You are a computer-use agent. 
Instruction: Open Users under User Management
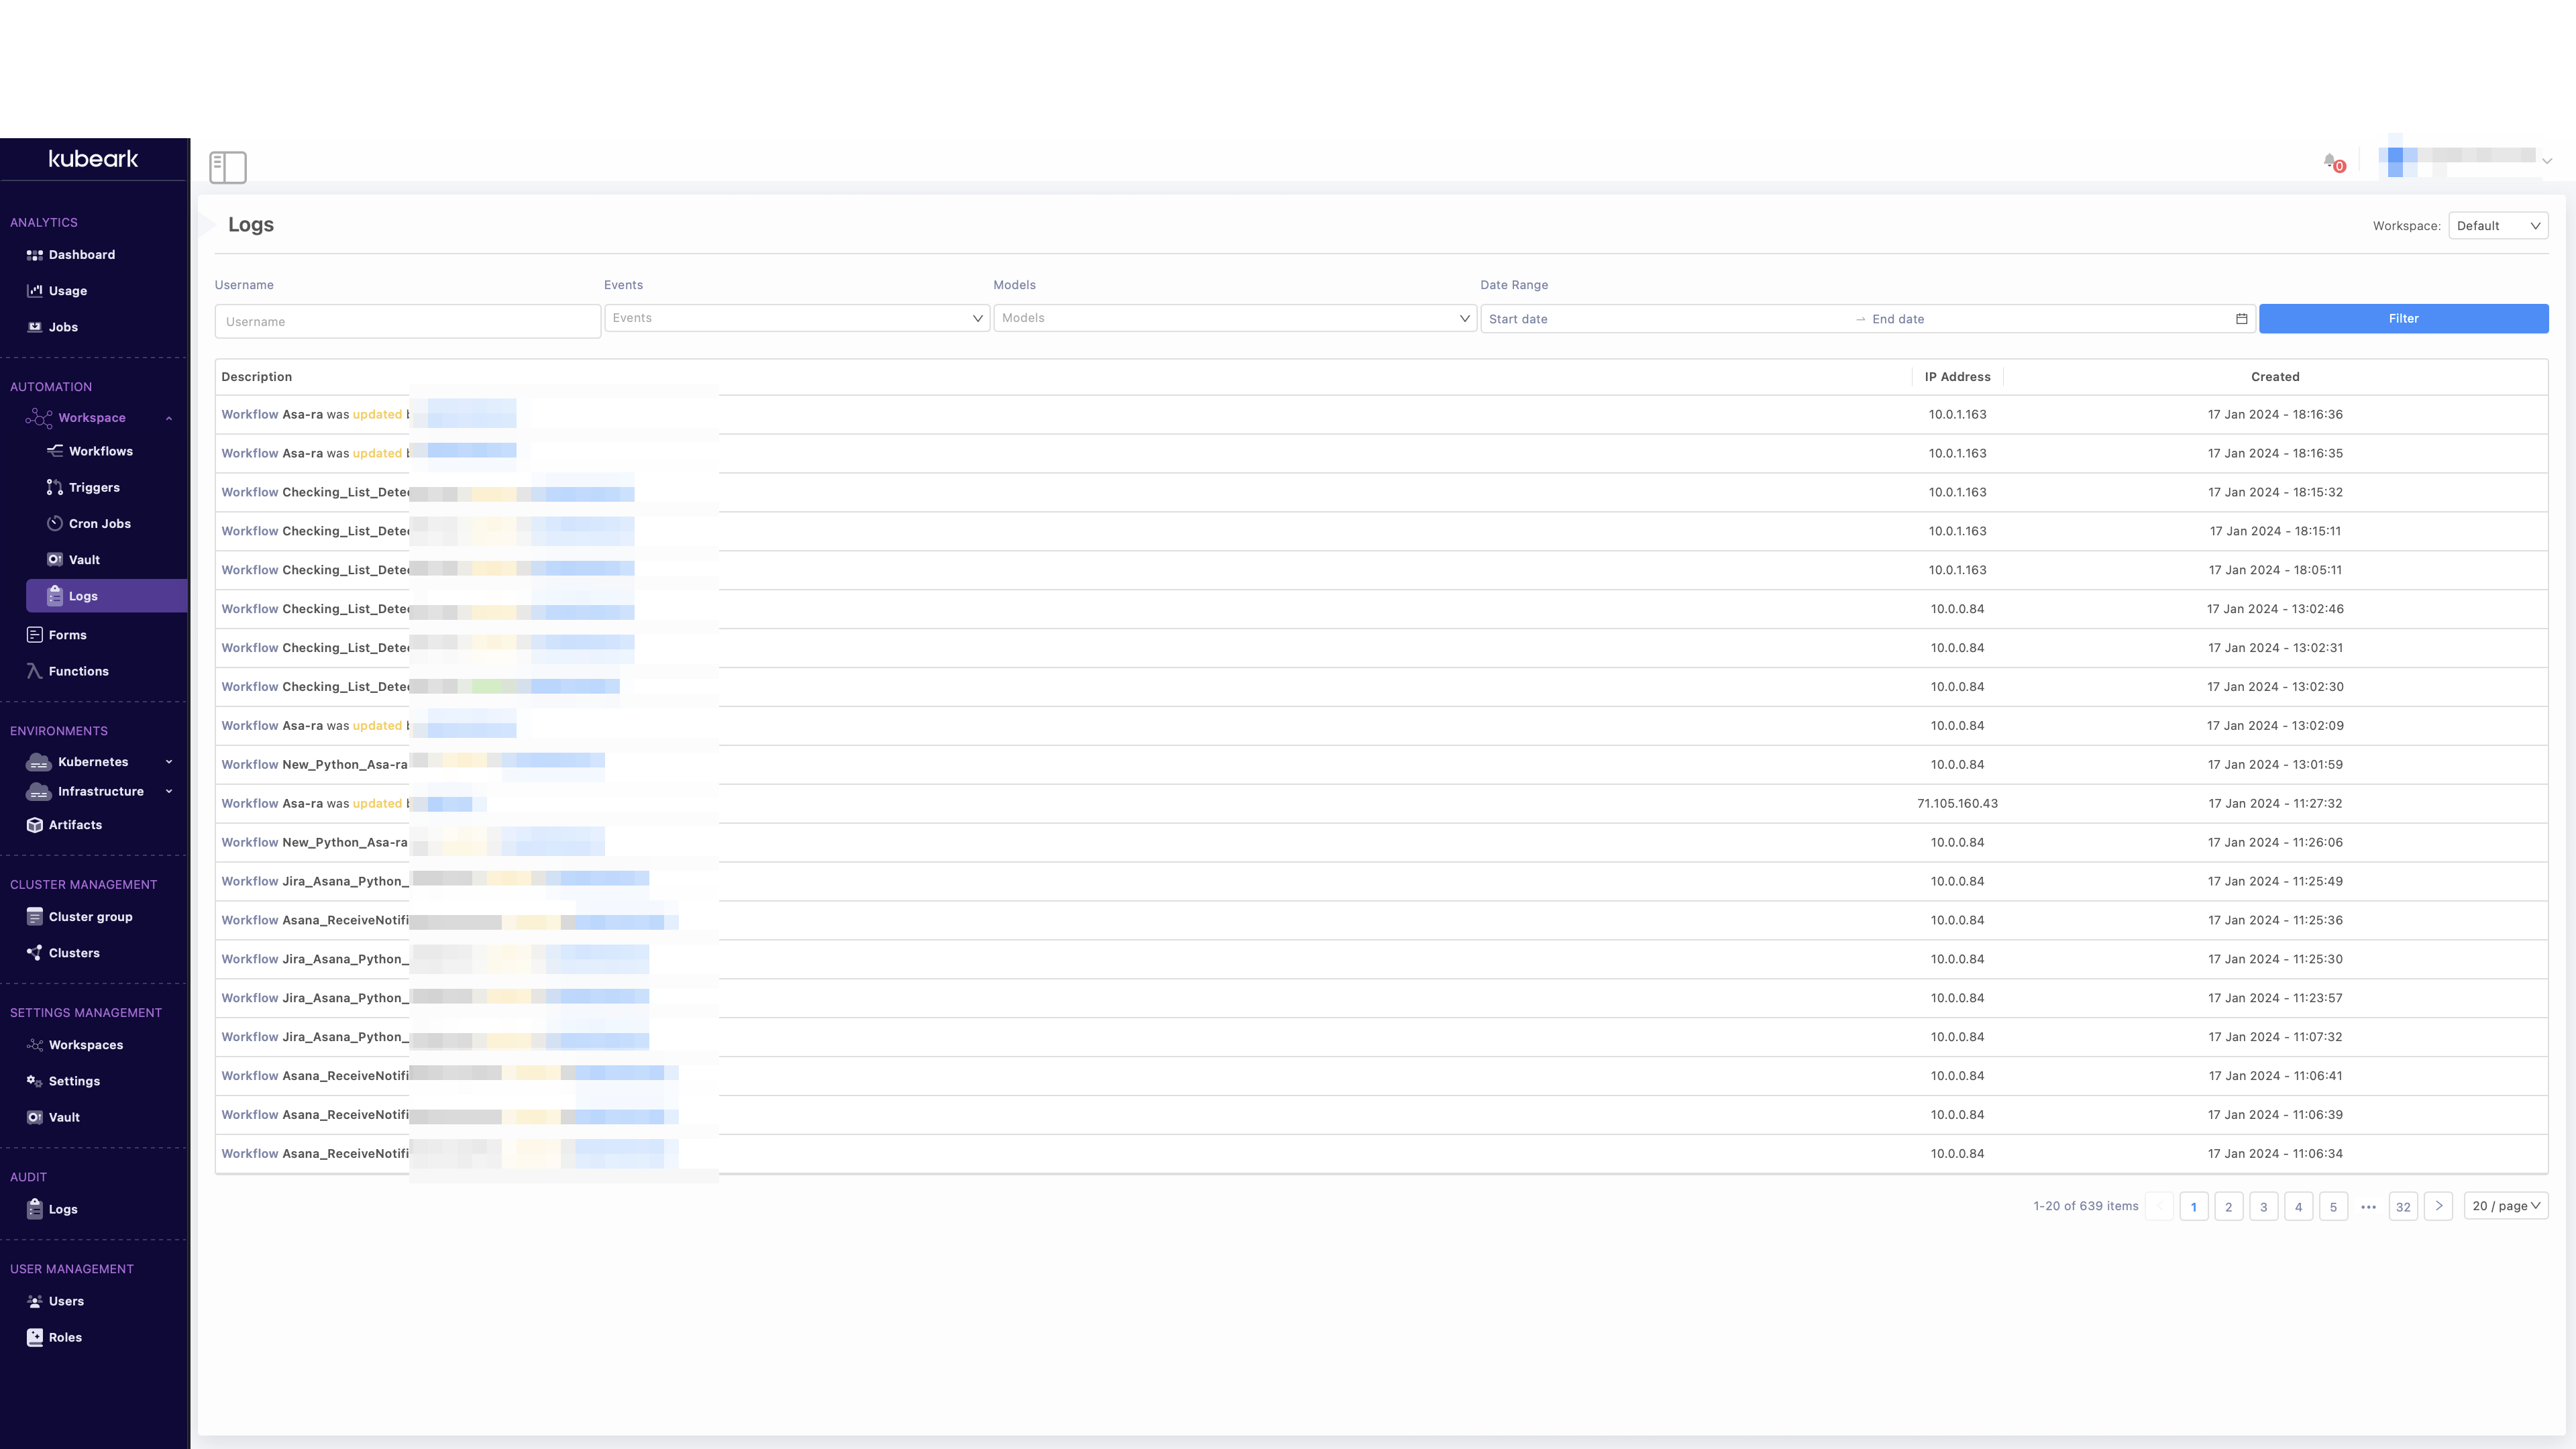(66, 1301)
